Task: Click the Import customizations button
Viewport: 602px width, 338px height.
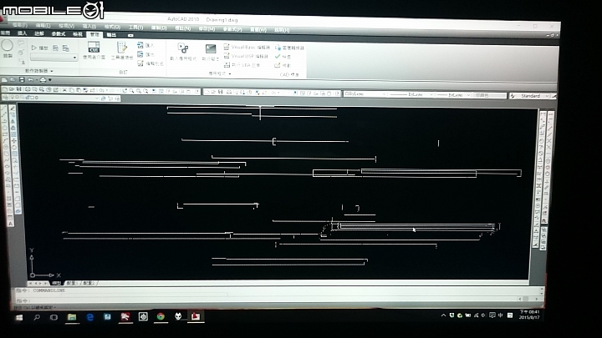Action: point(145,45)
